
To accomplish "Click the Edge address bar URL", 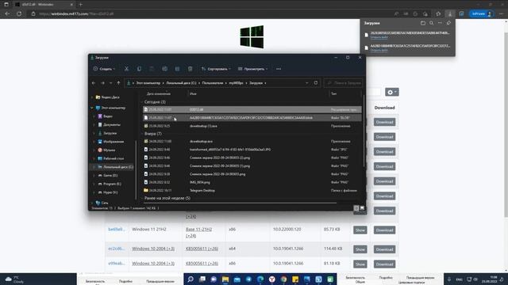I will point(76,14).
